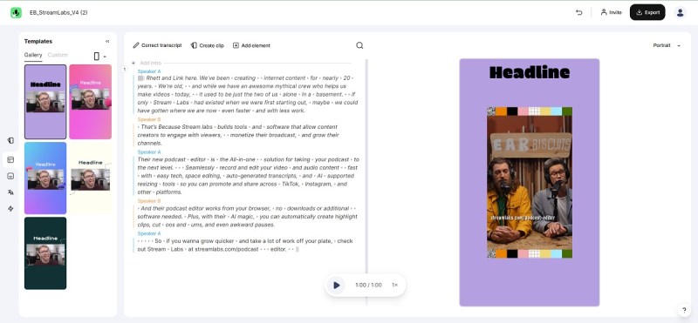Select the translate icon in left sidebar
The height and width of the screenshot is (323, 698).
pyautogui.click(x=10, y=192)
